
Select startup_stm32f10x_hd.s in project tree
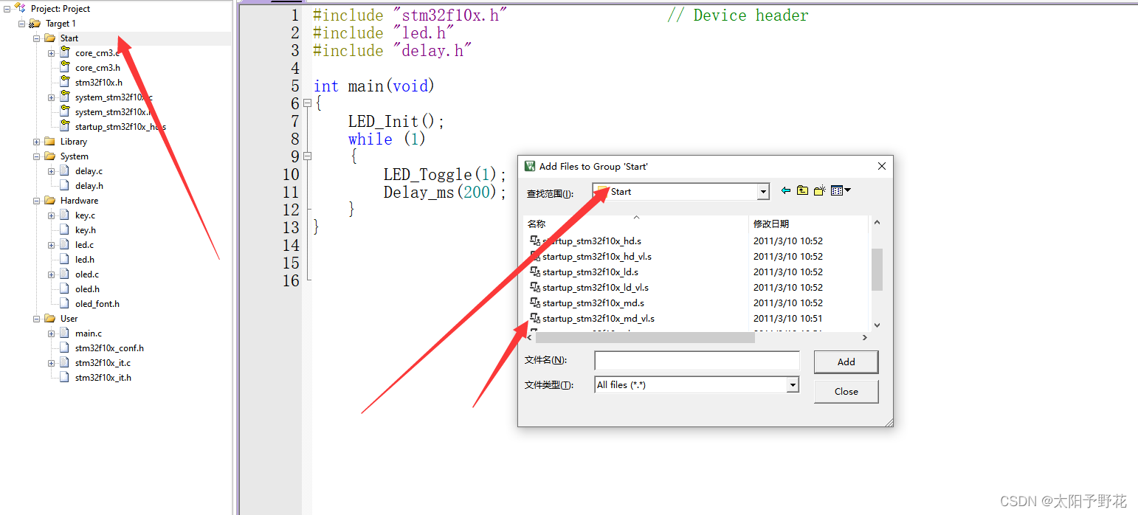(x=120, y=126)
